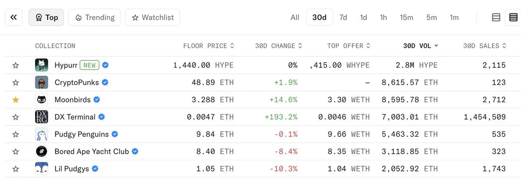The image size is (521, 178).
Task: Switch to compact list view icon
Action: click(513, 17)
